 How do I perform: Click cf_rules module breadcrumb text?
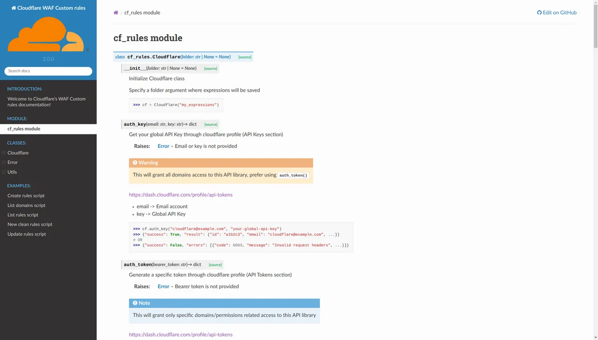(x=142, y=13)
